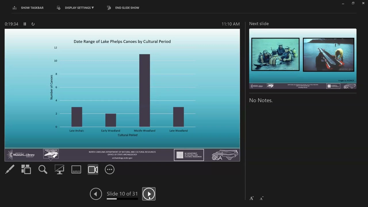Click the current slide chart title

(122, 41)
